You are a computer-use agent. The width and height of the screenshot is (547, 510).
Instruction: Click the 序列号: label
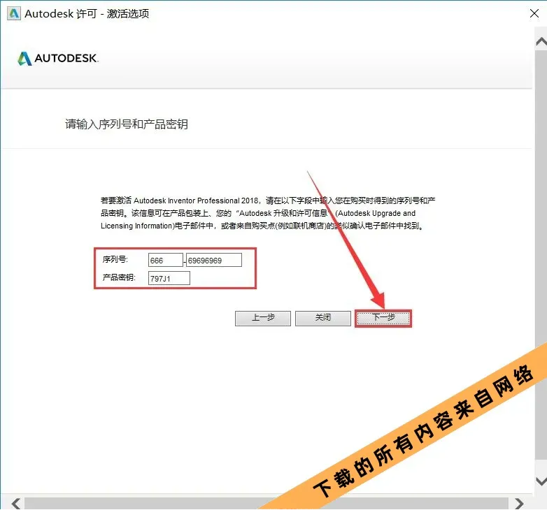tap(115, 259)
